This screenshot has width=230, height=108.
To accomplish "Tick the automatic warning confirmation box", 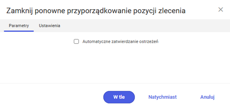I will pos(76,41).
